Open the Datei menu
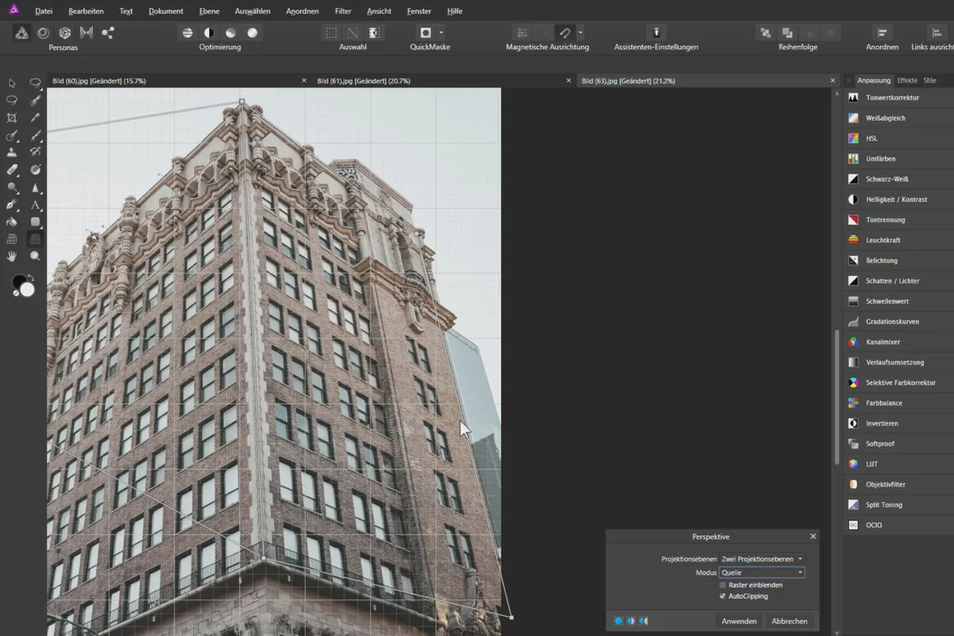This screenshot has height=636, width=954. [44, 11]
